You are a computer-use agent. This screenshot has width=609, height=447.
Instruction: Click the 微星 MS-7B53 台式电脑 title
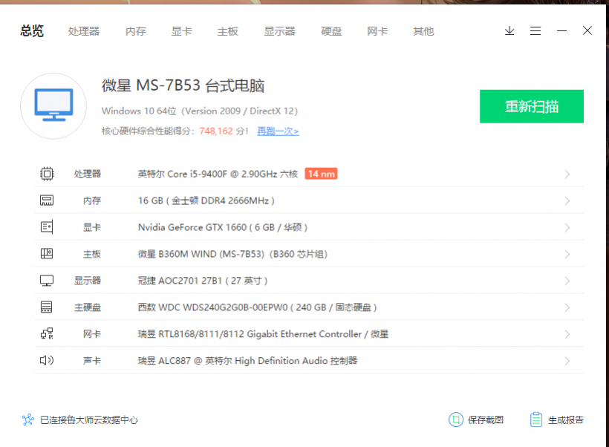point(183,85)
